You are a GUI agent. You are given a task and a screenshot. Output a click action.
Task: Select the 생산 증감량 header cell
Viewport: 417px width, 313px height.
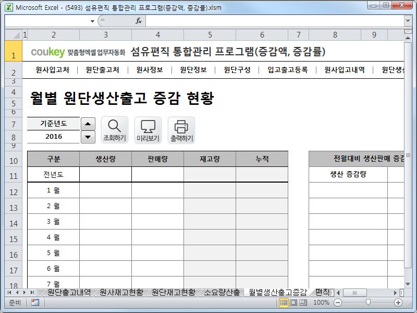click(348, 174)
